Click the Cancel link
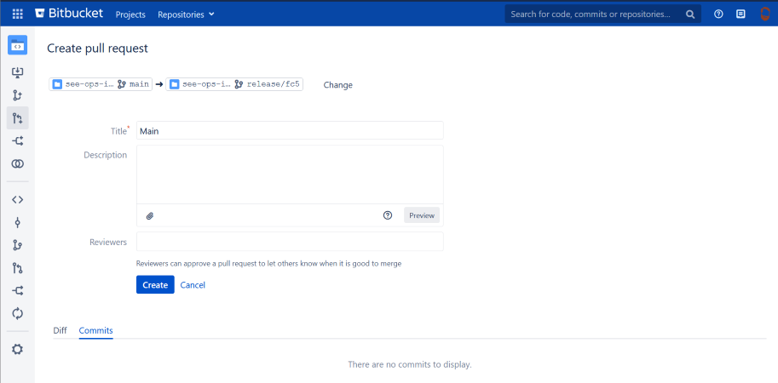Viewport: 778px width, 383px height. coord(193,285)
